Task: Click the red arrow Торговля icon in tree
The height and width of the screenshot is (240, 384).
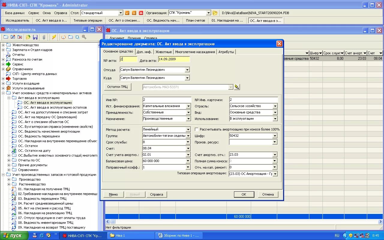Action: pos(8,79)
